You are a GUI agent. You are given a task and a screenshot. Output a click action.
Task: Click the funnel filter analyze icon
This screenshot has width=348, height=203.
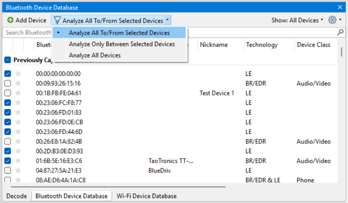click(x=57, y=20)
